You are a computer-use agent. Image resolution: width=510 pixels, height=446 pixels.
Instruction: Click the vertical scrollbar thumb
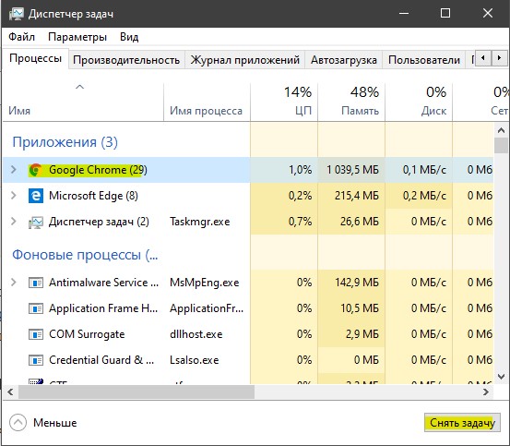[x=501, y=145]
